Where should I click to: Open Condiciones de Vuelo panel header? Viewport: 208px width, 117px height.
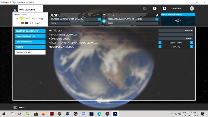[x=178, y=14]
